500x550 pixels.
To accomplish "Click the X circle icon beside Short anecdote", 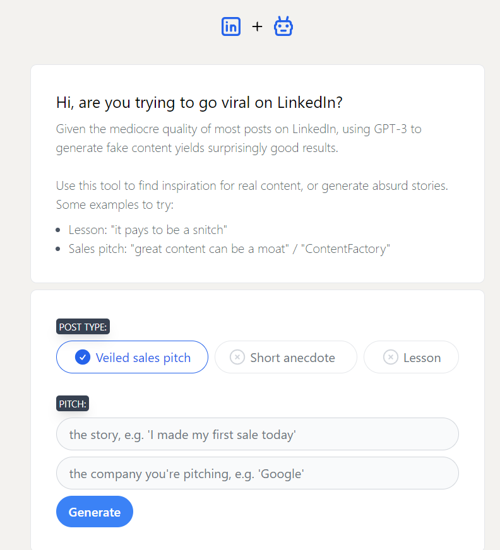I will [x=237, y=358].
